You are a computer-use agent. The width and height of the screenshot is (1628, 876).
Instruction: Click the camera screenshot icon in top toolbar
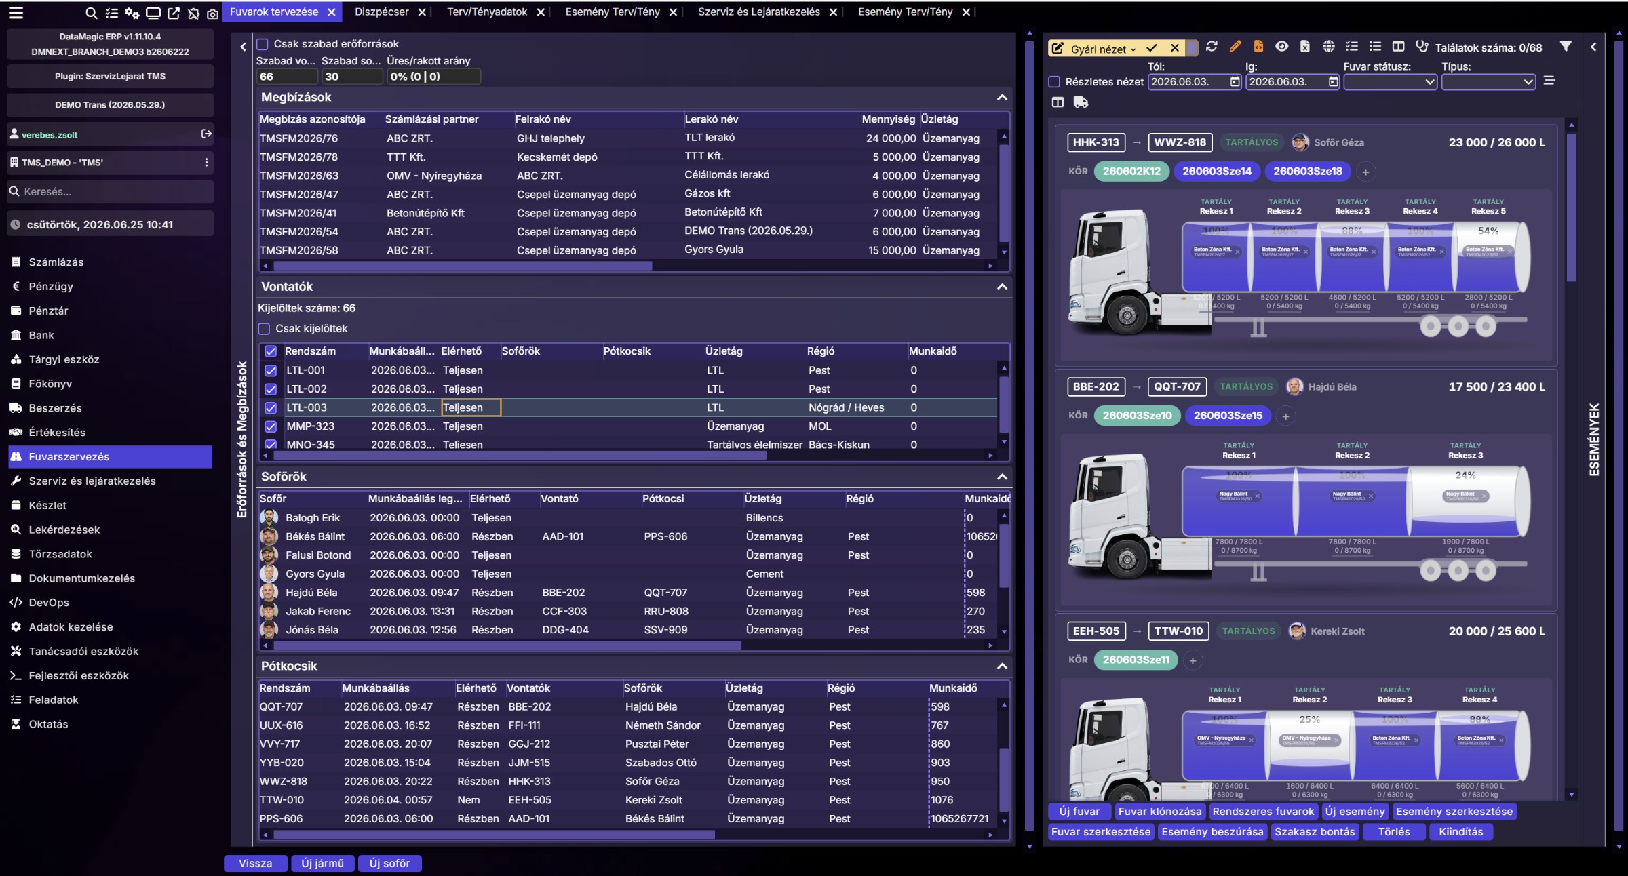[x=212, y=13]
